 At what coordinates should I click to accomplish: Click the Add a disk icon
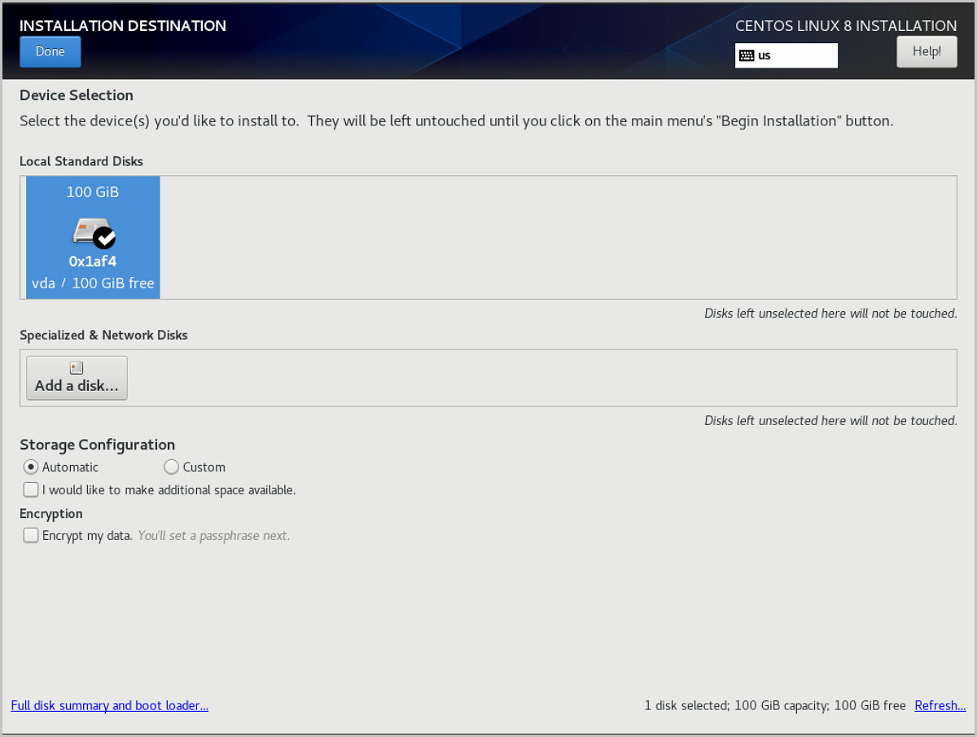[x=76, y=368]
